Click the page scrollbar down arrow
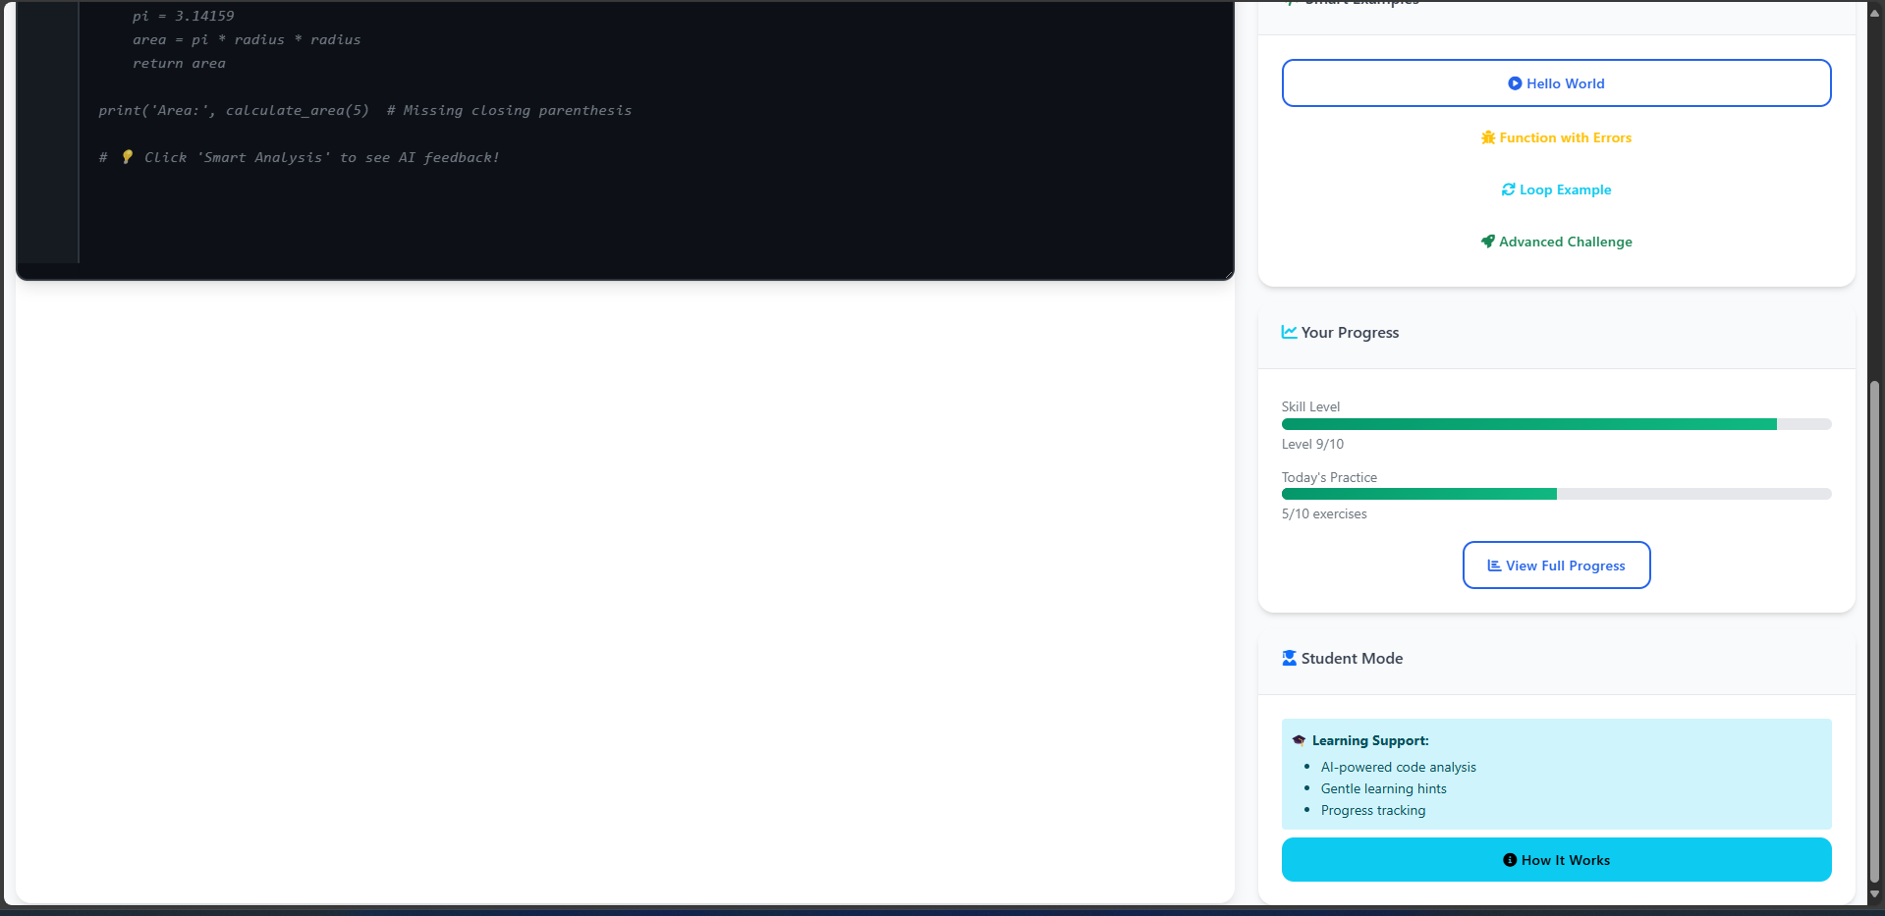This screenshot has width=1885, height=916. [1874, 894]
